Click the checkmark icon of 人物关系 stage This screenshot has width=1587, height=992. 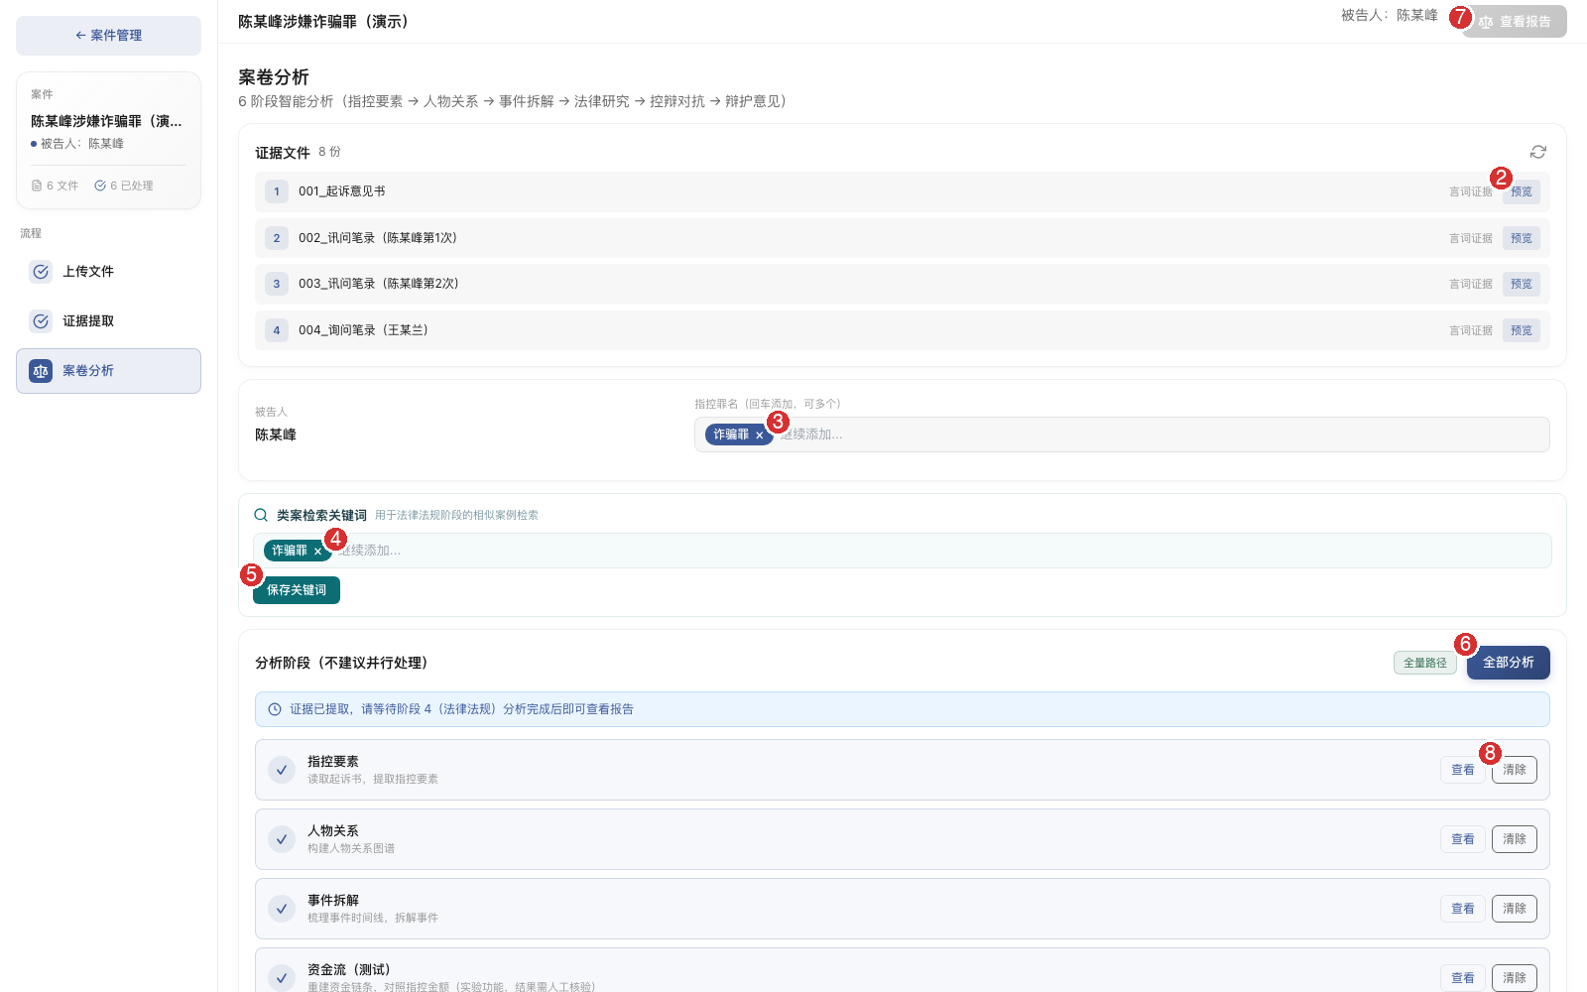282,839
